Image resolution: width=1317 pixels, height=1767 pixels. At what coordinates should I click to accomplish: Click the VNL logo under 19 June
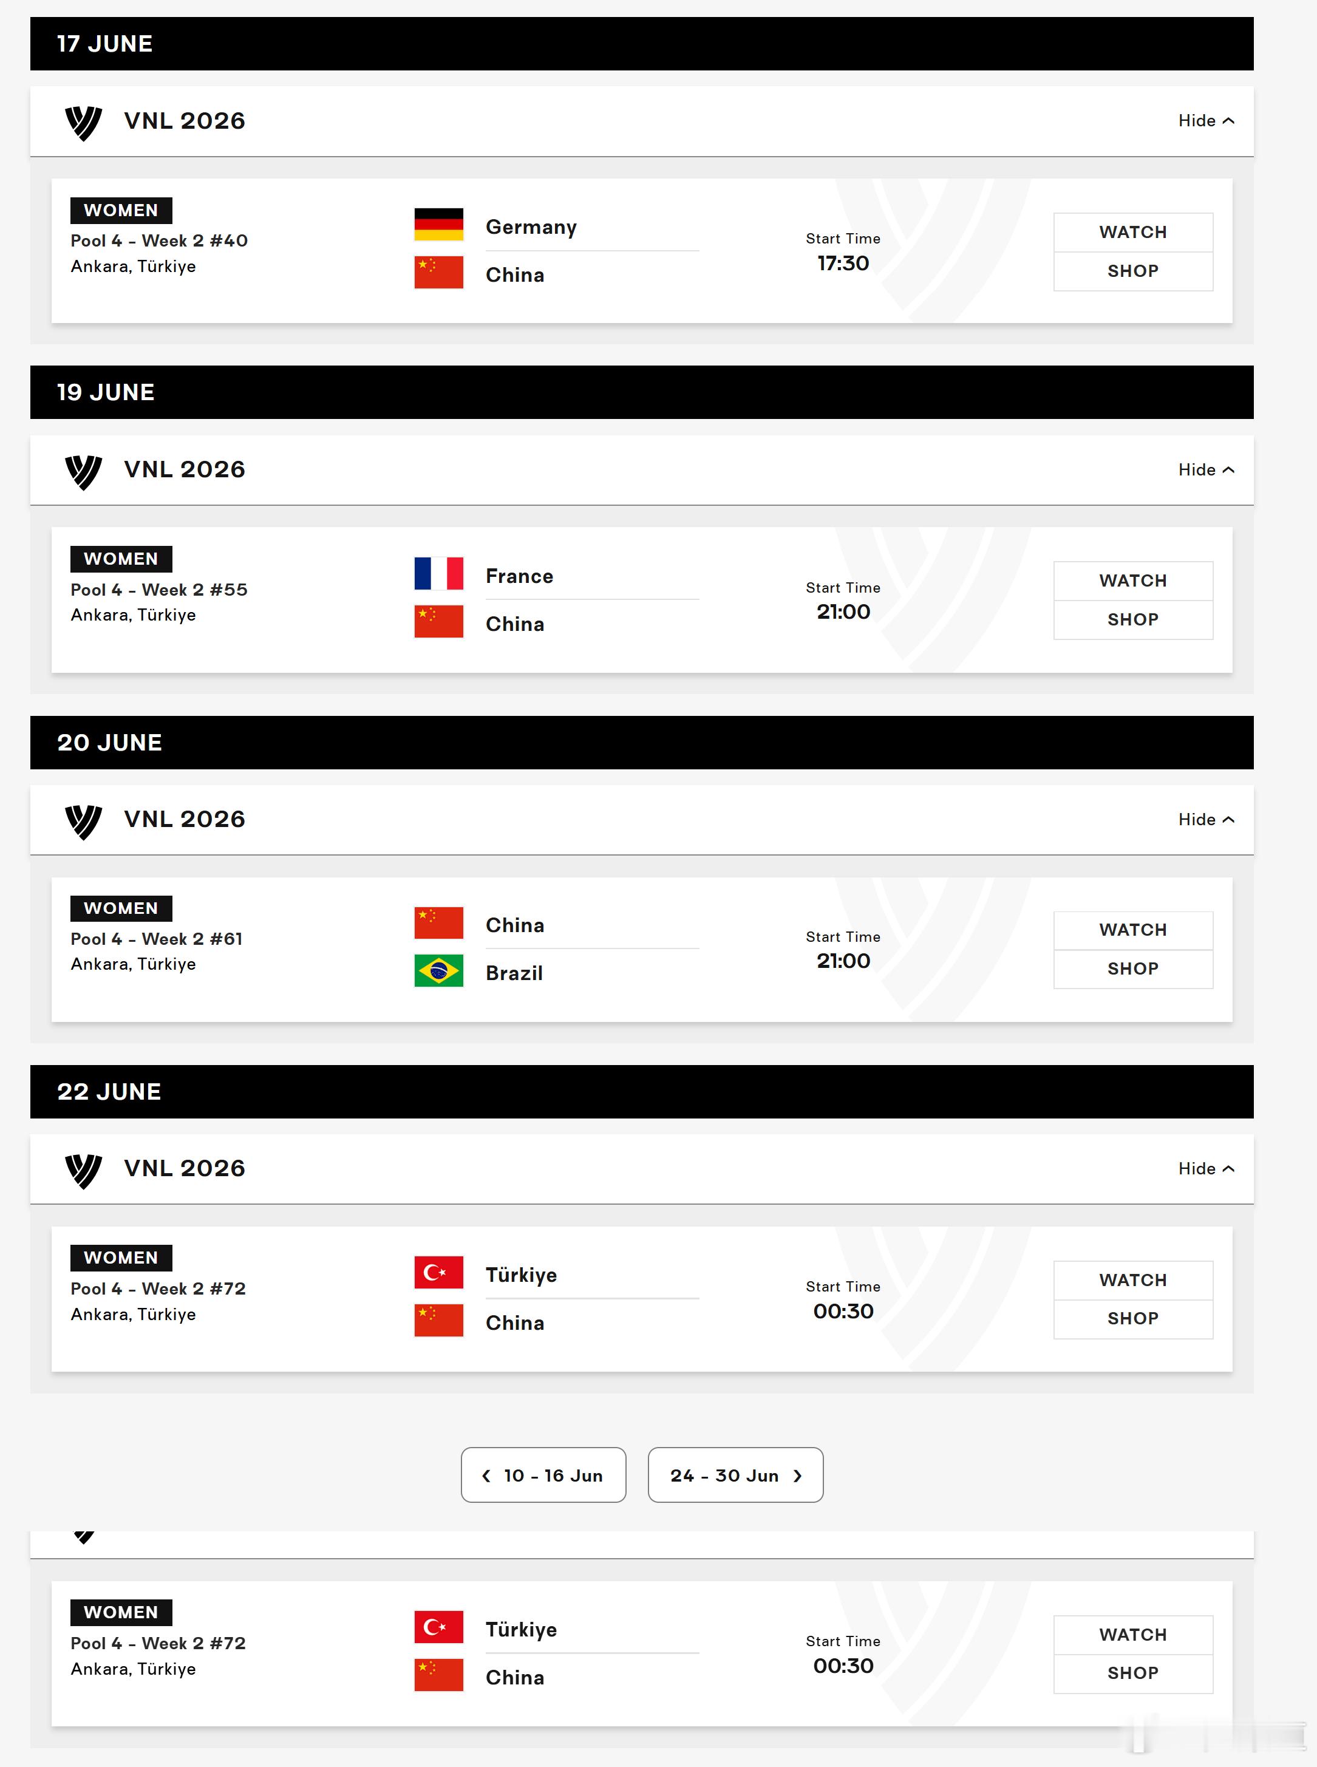83,472
